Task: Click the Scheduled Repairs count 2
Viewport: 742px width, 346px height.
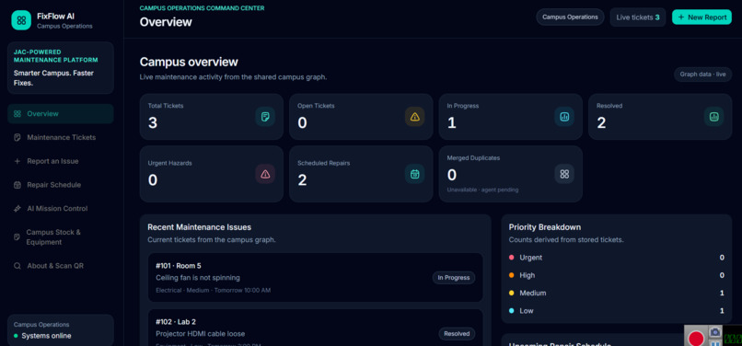Action: (x=302, y=179)
